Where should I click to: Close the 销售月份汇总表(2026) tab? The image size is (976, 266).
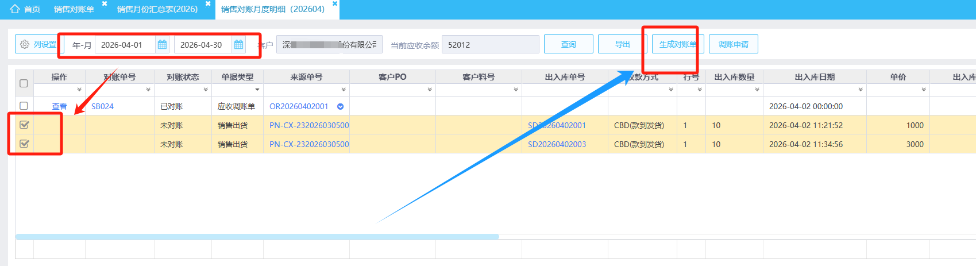[x=208, y=3]
